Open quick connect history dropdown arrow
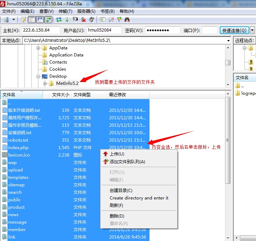 pyautogui.click(x=252, y=31)
